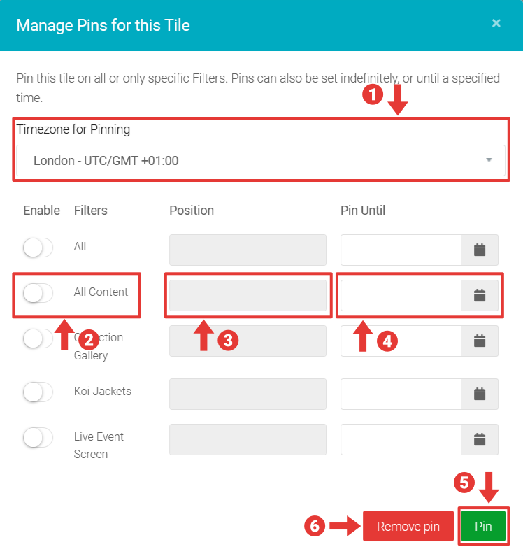The width and height of the screenshot is (523, 556).
Task: Click the timezone dropdown arrow
Action: [x=489, y=161]
